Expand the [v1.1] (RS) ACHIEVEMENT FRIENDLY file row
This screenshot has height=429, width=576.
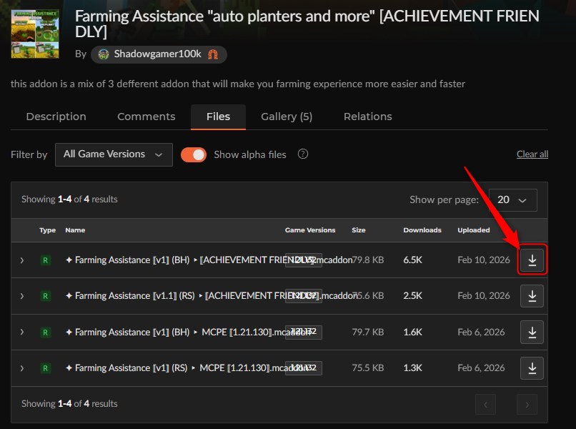point(22,296)
